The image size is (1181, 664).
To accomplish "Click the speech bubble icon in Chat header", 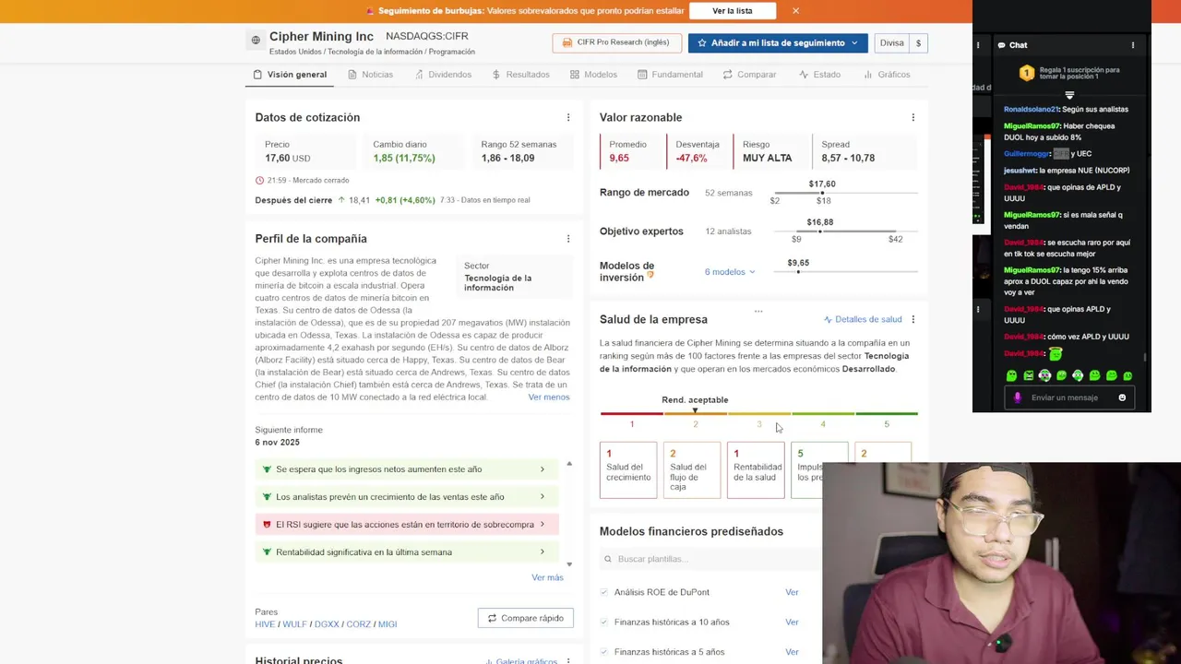I will (x=1001, y=45).
